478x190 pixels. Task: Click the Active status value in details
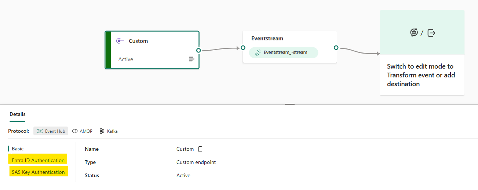[183, 175]
